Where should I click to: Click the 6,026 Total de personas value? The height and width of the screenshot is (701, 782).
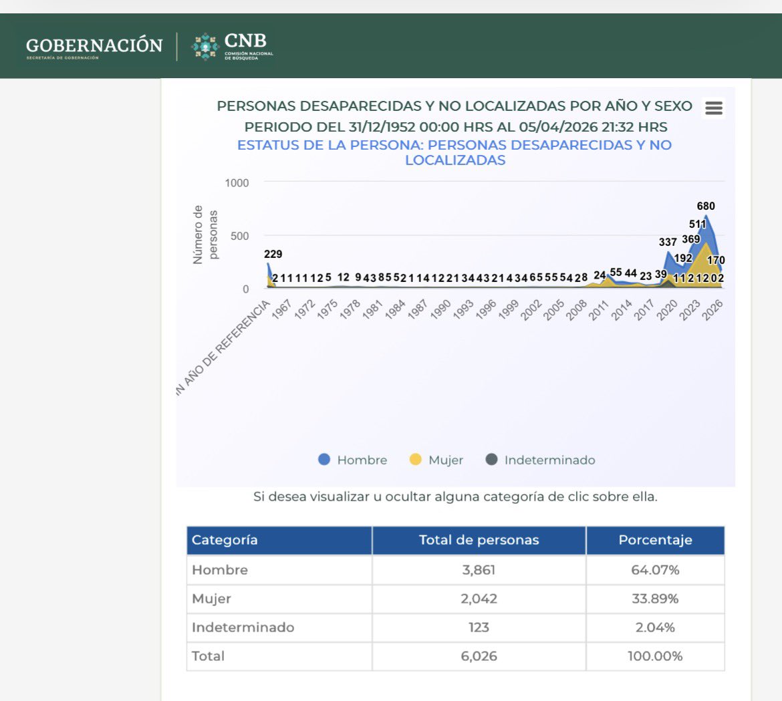478,656
